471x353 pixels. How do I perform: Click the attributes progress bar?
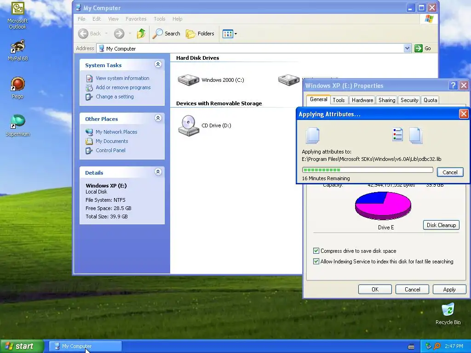pos(368,170)
